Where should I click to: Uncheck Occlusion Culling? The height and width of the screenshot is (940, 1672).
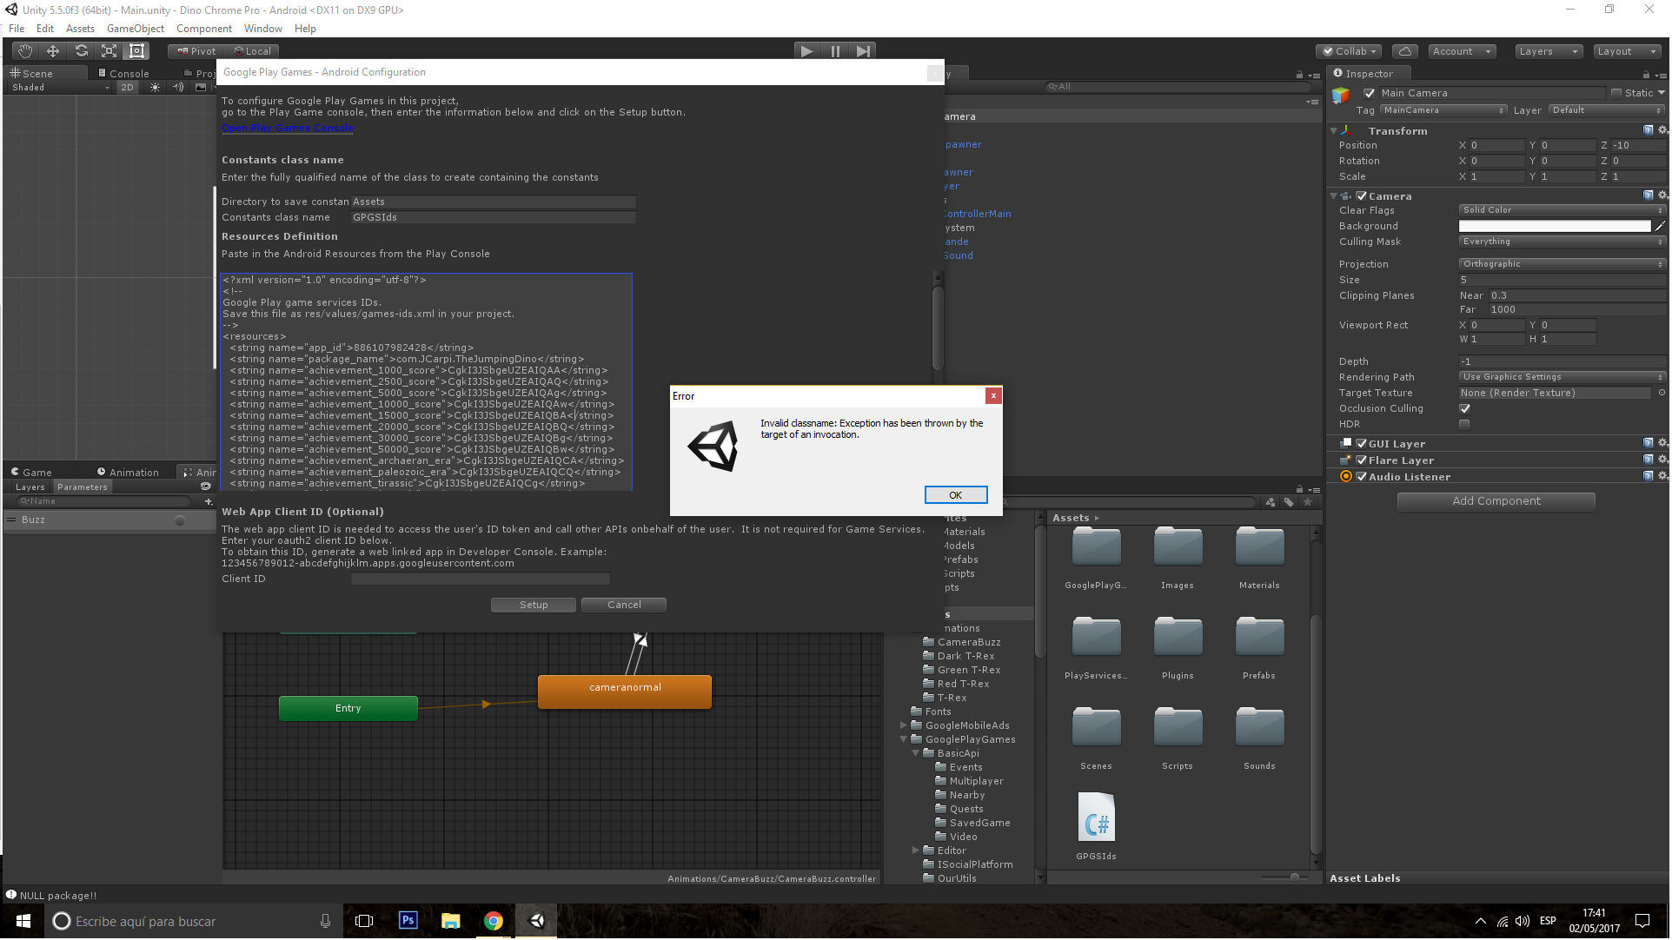(1464, 408)
